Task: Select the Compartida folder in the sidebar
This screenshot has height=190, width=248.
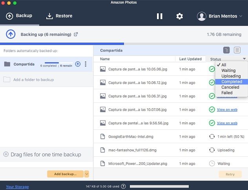Action: tap(46, 64)
